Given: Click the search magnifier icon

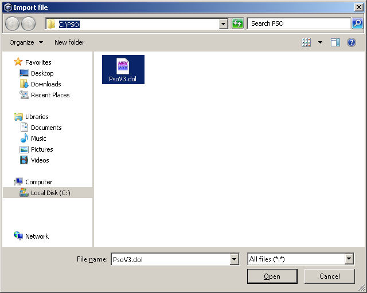Looking at the screenshot, I should [357, 23].
